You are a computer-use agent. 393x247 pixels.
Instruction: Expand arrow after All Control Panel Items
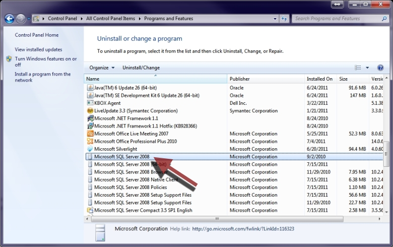(x=140, y=19)
